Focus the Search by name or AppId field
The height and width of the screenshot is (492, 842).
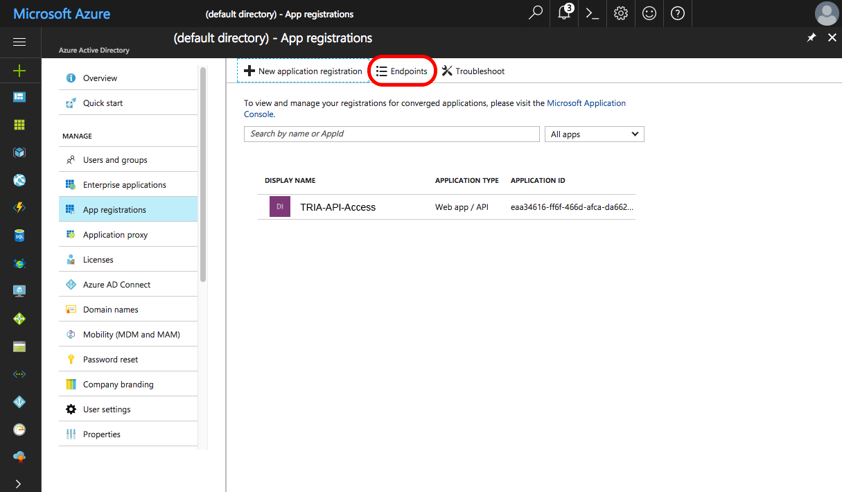click(x=392, y=134)
